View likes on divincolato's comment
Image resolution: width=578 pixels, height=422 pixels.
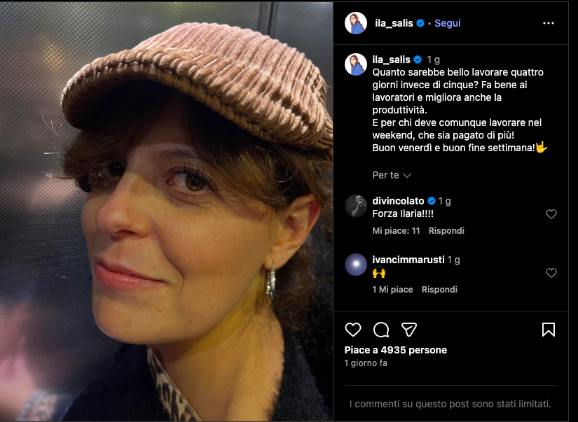coord(396,231)
